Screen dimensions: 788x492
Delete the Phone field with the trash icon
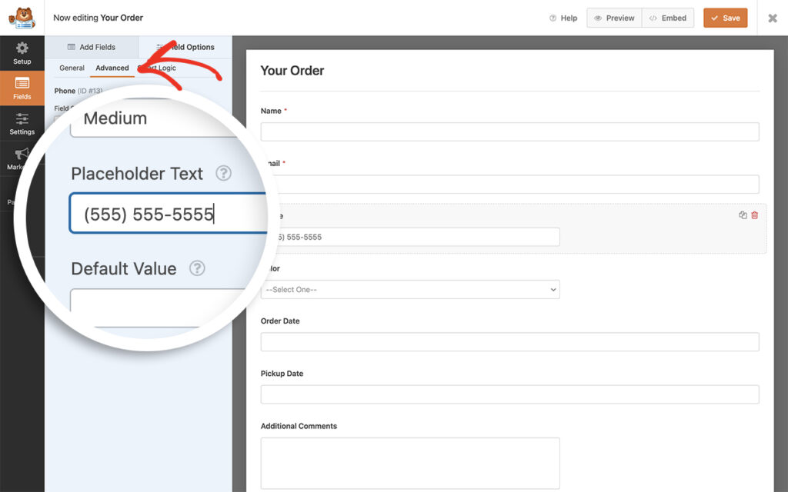[x=754, y=215]
